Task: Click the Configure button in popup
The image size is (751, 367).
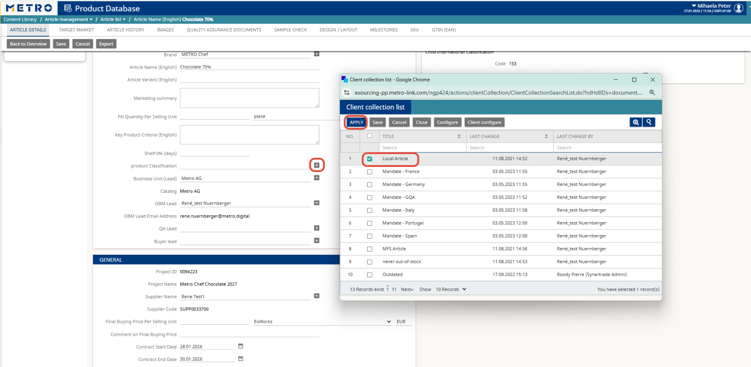Action: pyautogui.click(x=447, y=122)
